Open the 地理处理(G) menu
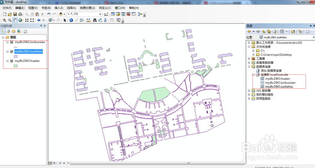Image resolution: width=315 pixels, height=168 pixels. [87, 8]
